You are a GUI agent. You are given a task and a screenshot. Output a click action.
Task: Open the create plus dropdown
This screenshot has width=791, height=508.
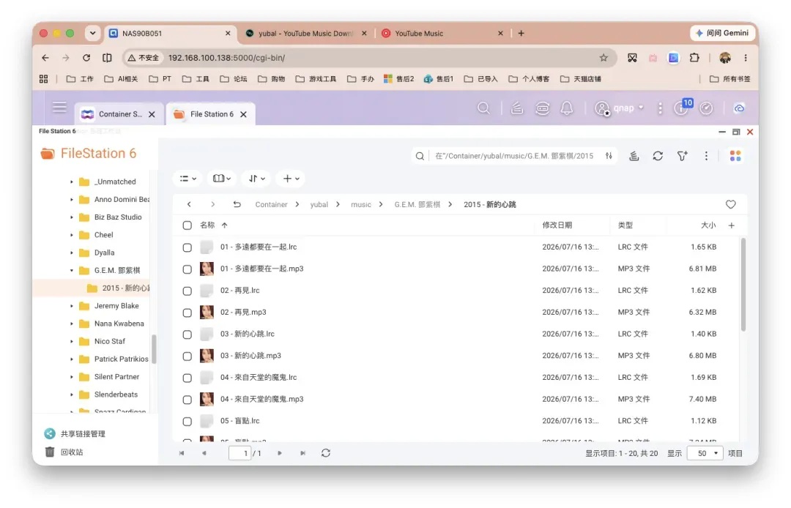click(291, 179)
